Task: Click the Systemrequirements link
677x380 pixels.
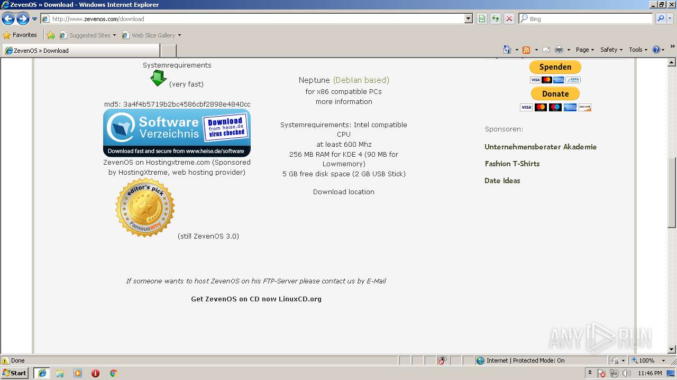Action: [x=177, y=65]
